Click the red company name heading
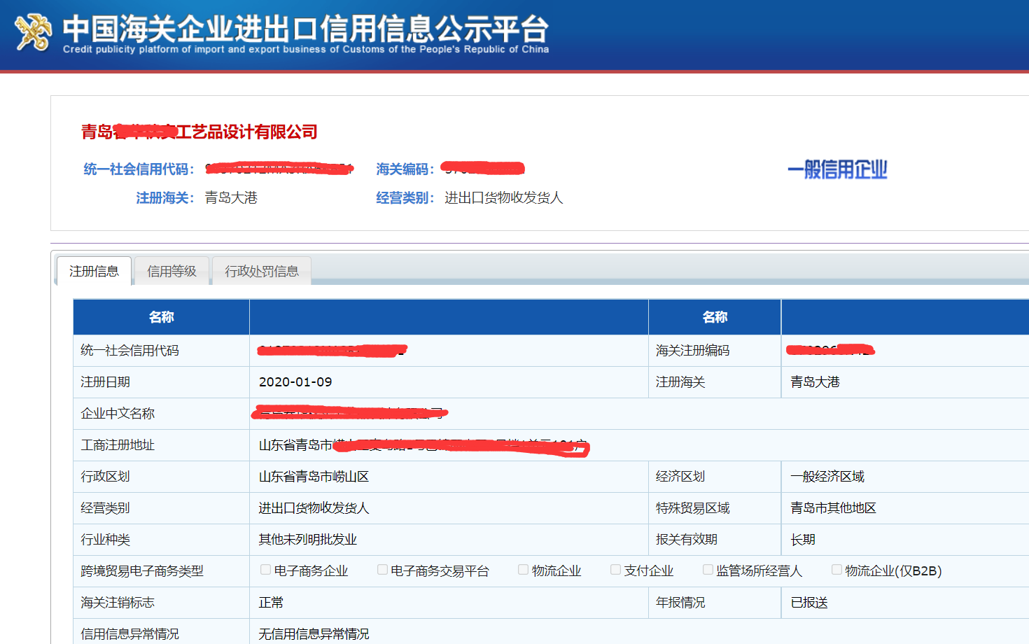 click(199, 132)
